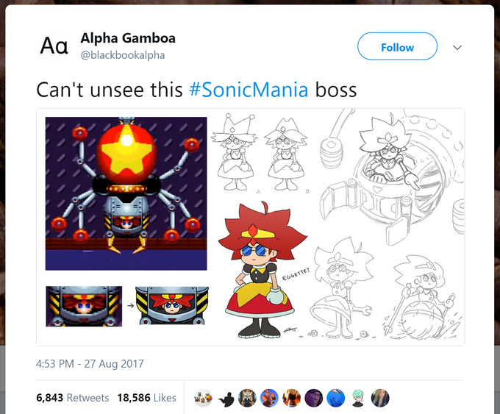Viewport: 500px width, 414px height.
Task: Open the blue cartoon muscleman liker avatar
Action: 269,398
